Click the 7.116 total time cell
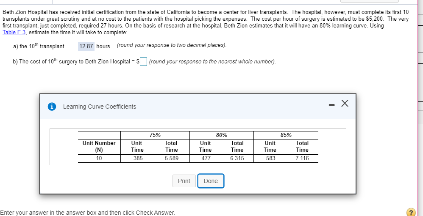Viewport: 423px width, 216px height. pos(302,159)
